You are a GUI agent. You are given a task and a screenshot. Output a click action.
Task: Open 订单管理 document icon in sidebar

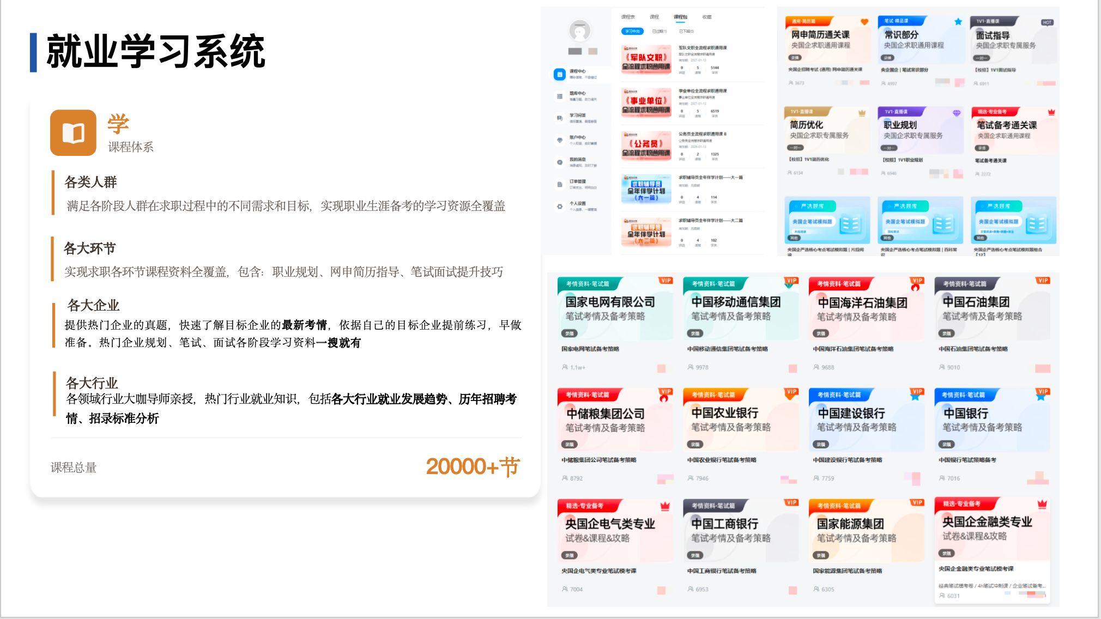coord(559,184)
